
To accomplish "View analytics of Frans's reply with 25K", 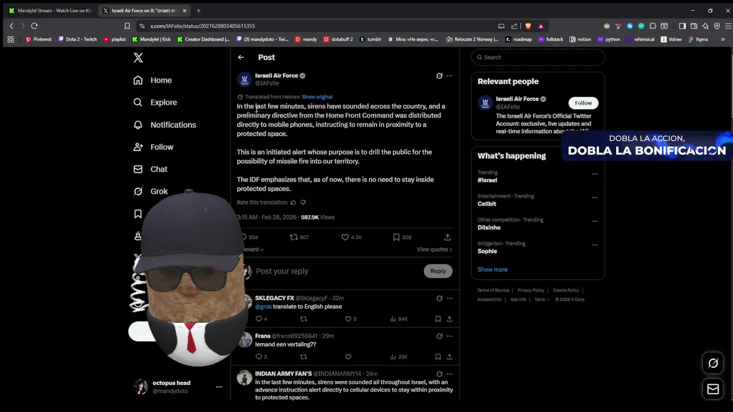I will 399,356.
